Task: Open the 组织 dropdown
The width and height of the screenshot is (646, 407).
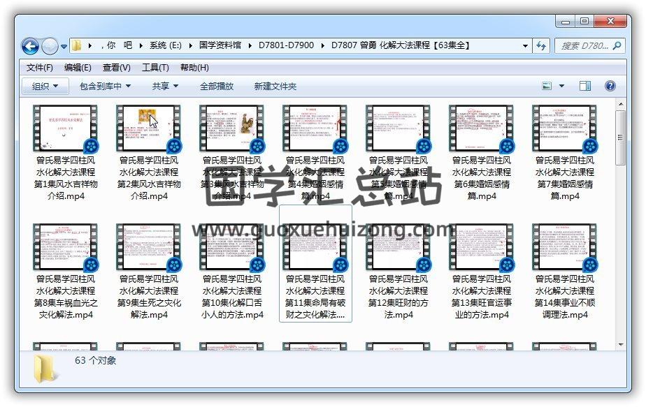Action: pyautogui.click(x=45, y=86)
